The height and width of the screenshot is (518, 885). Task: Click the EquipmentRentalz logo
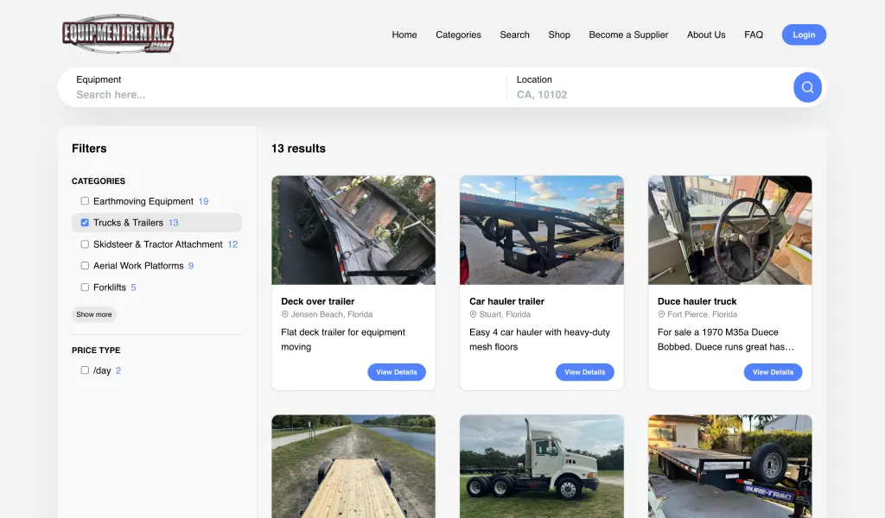click(x=118, y=35)
